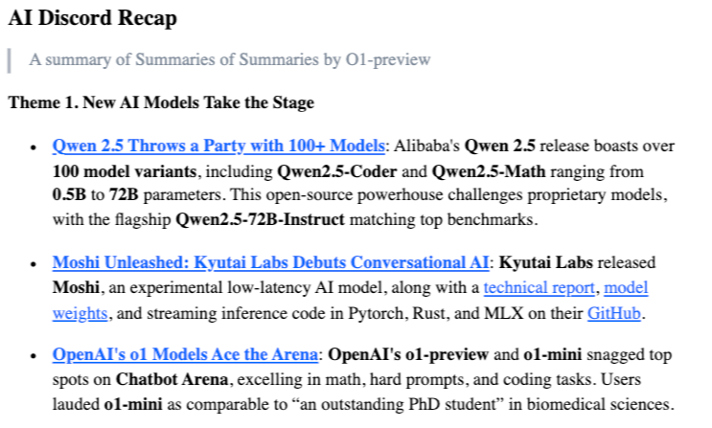Open the GitHub link
The height and width of the screenshot is (428, 712).
pyautogui.click(x=614, y=313)
